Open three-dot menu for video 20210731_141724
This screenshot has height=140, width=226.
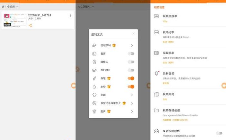(x=70, y=15)
